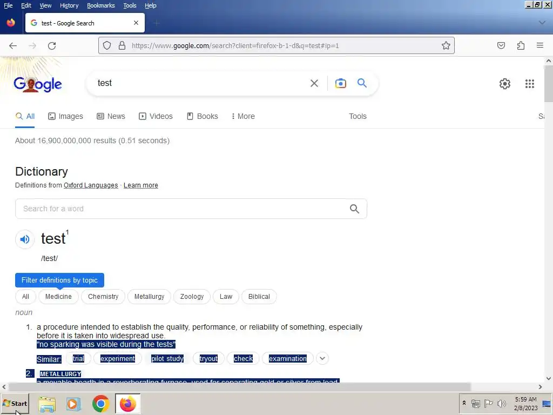Click the horizontal scrollbar thumb
553x415 pixels.
coord(240,387)
